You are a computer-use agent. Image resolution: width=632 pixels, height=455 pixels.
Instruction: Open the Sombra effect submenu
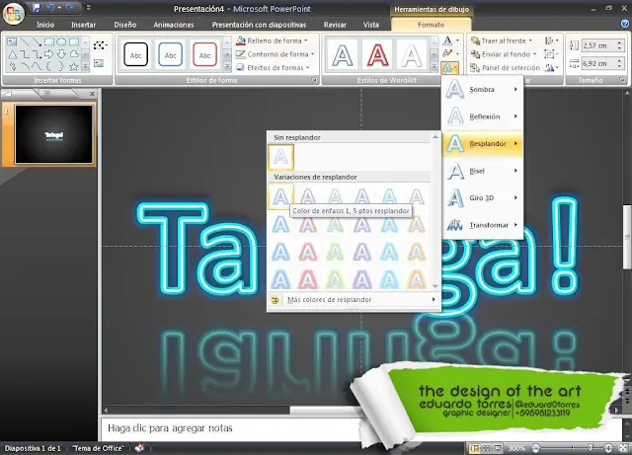483,90
